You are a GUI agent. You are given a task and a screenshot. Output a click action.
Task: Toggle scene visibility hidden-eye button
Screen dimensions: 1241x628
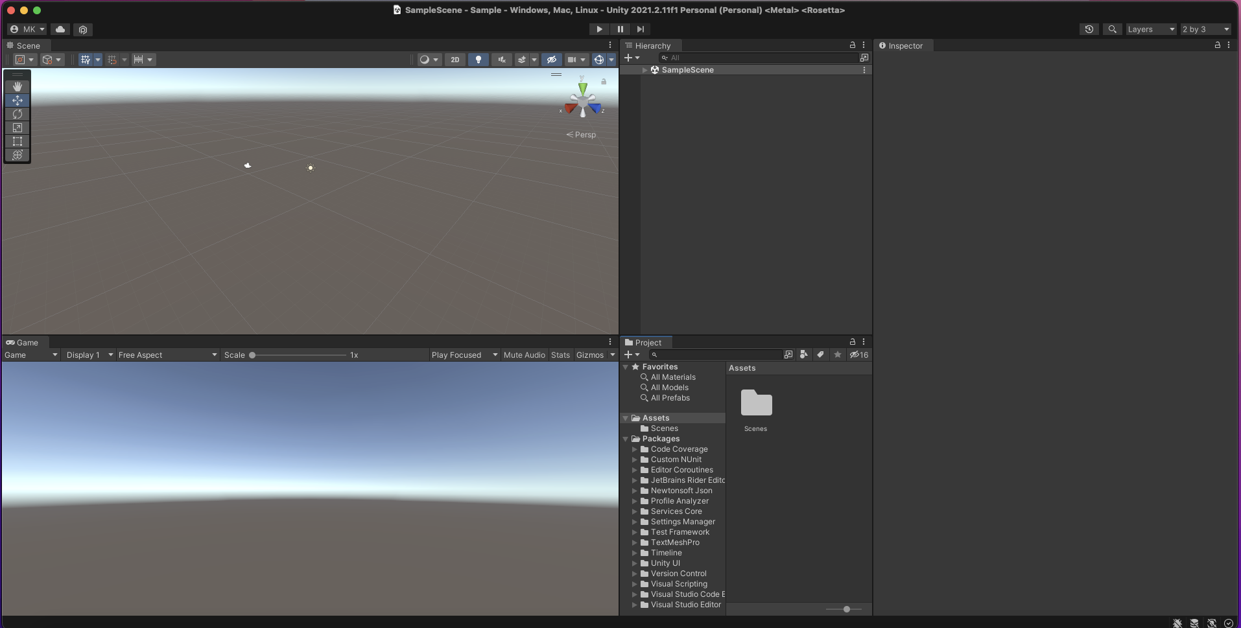coord(552,60)
